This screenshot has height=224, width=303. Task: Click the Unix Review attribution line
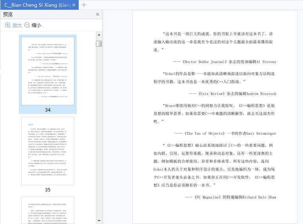pos(233,94)
